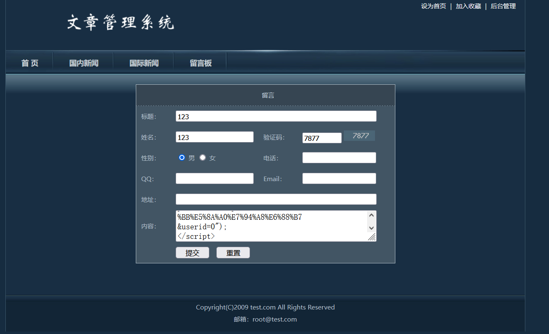
Task: Select the 男 gender radio button
Action: pos(182,157)
